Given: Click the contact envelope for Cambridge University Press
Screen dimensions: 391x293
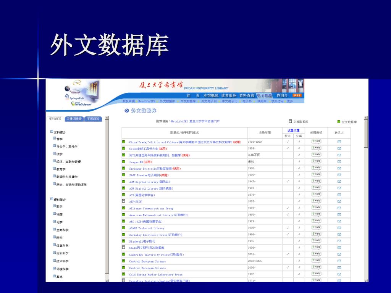Looking at the screenshot, I should coord(339,254).
